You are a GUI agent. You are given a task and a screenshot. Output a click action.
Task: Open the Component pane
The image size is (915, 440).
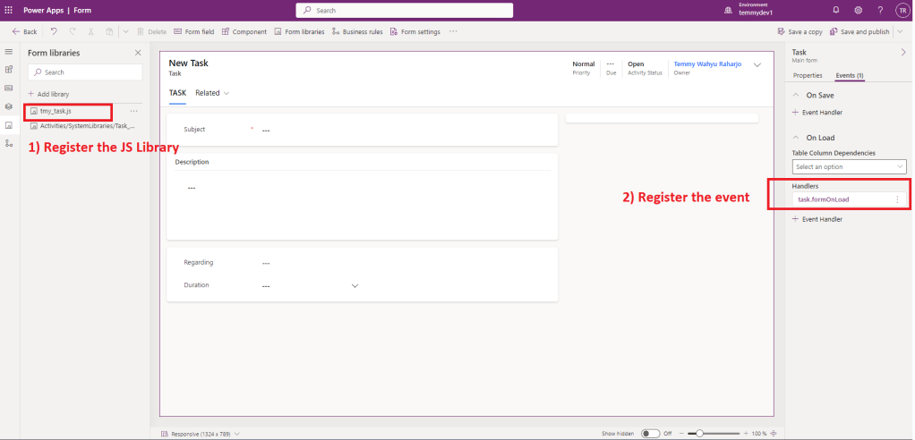click(x=244, y=31)
